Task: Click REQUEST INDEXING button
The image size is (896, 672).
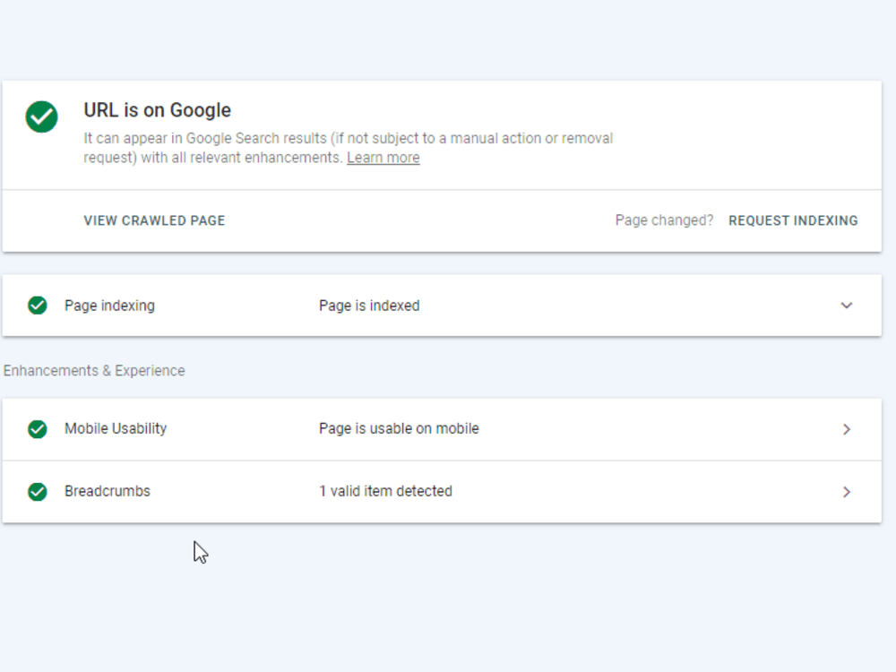Action: coord(793,220)
